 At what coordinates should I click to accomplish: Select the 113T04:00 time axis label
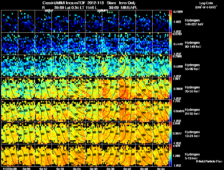[10, 169]
